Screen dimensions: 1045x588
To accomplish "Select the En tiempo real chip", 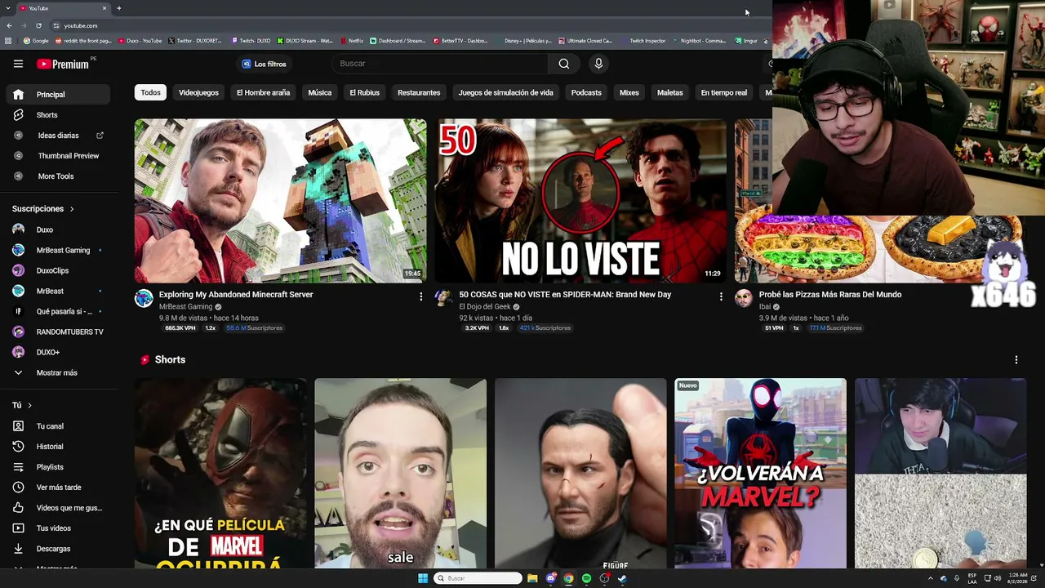I will (724, 93).
